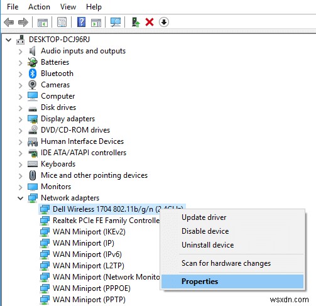316x306 pixels.
Task: Click the Mice and pointing devices icon
Action: (x=33, y=175)
